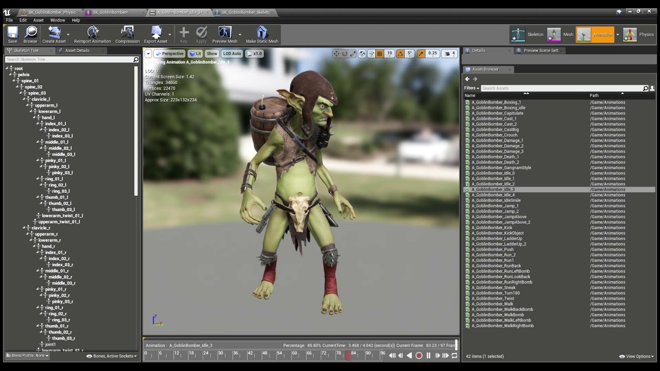The width and height of the screenshot is (660, 371).
Task: Collapse the pelvis bone in tree
Action: click(11, 75)
